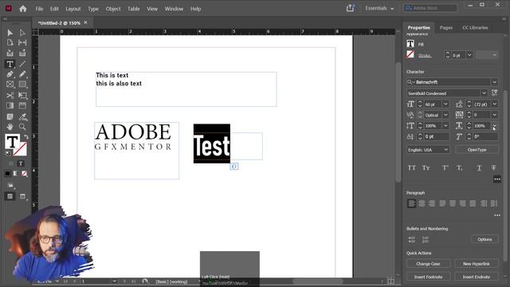
Task: Open the leading (72 pt) dropdown
Action: point(494,104)
